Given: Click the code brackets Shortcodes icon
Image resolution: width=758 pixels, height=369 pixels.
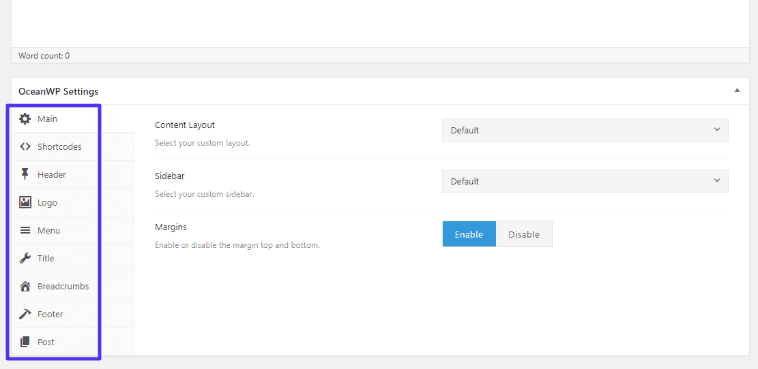Looking at the screenshot, I should tap(25, 147).
